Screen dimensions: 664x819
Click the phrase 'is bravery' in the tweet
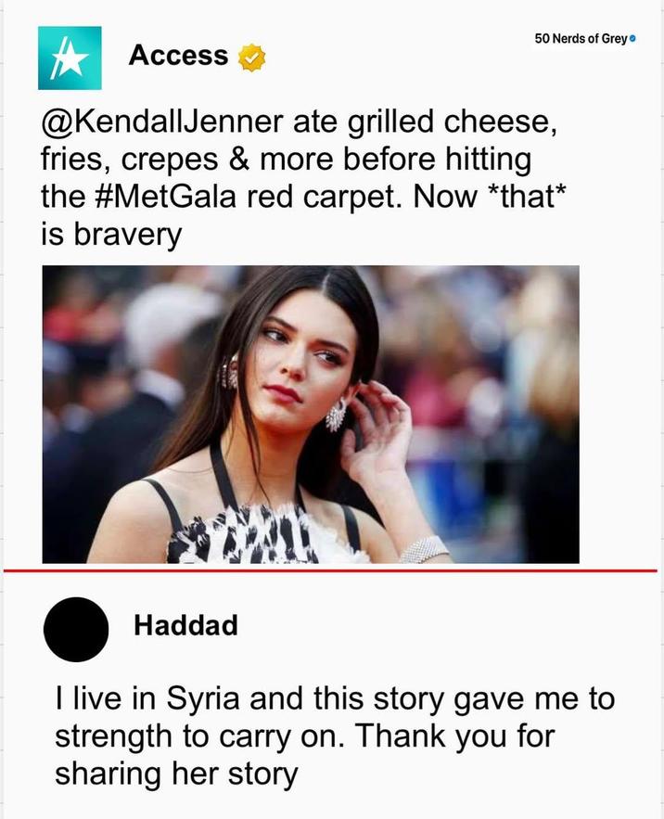pos(111,236)
